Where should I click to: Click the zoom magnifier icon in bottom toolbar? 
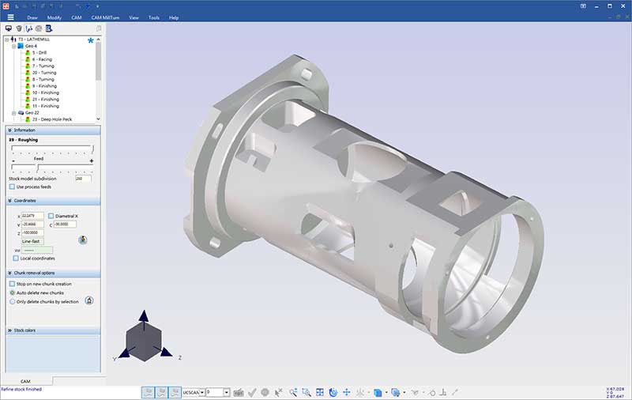293,392
